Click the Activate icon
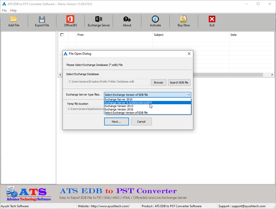The height and width of the screenshot is (209, 276). click(155, 21)
